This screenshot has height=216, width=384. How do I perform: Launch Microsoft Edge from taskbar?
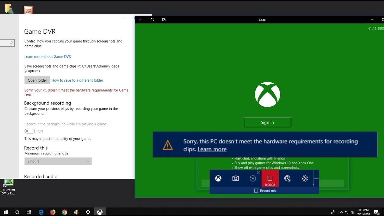click(41, 212)
